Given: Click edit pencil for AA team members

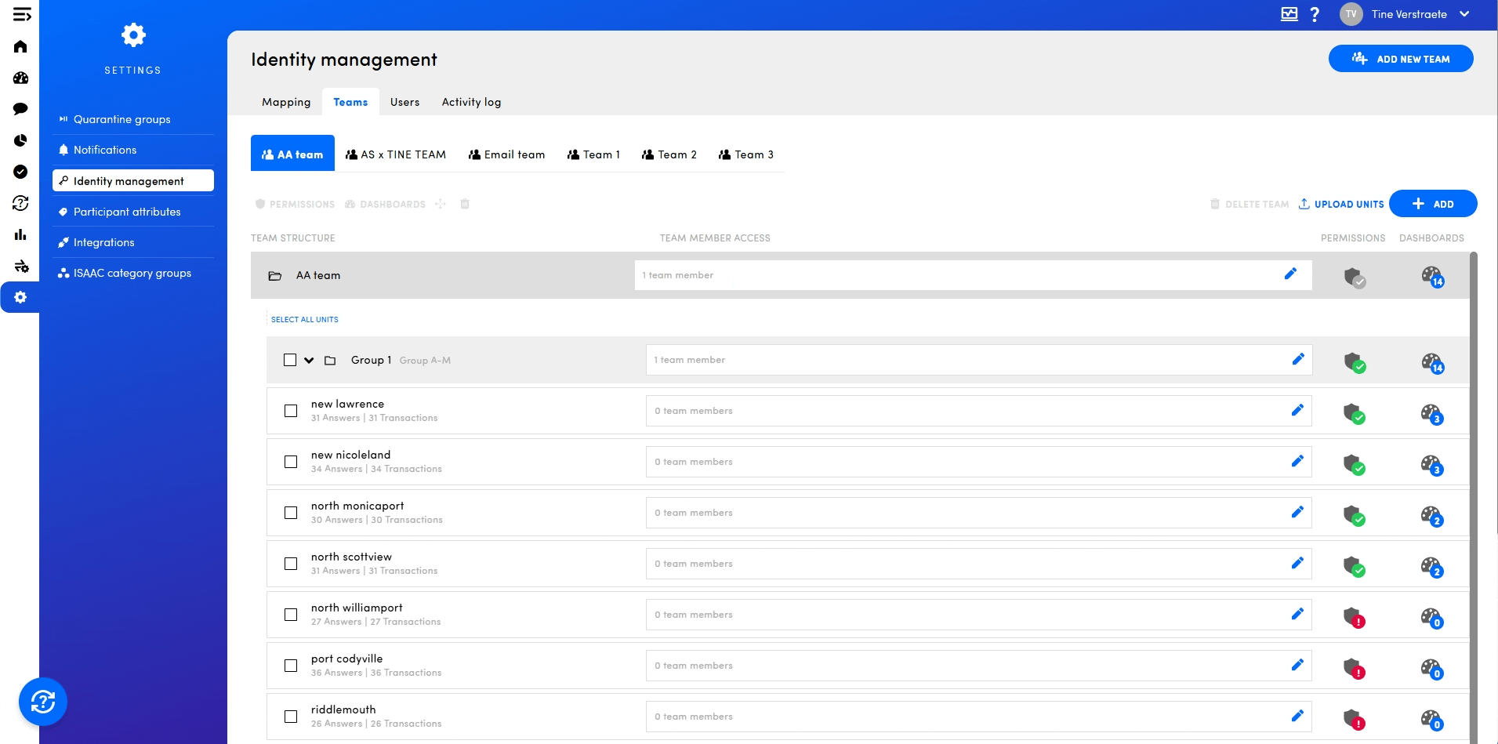Looking at the screenshot, I should (x=1290, y=274).
